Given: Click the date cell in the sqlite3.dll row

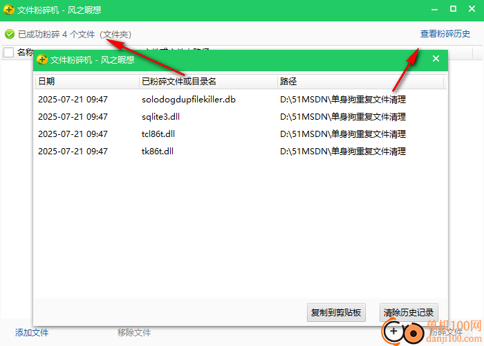Looking at the screenshot, I should [x=73, y=117].
